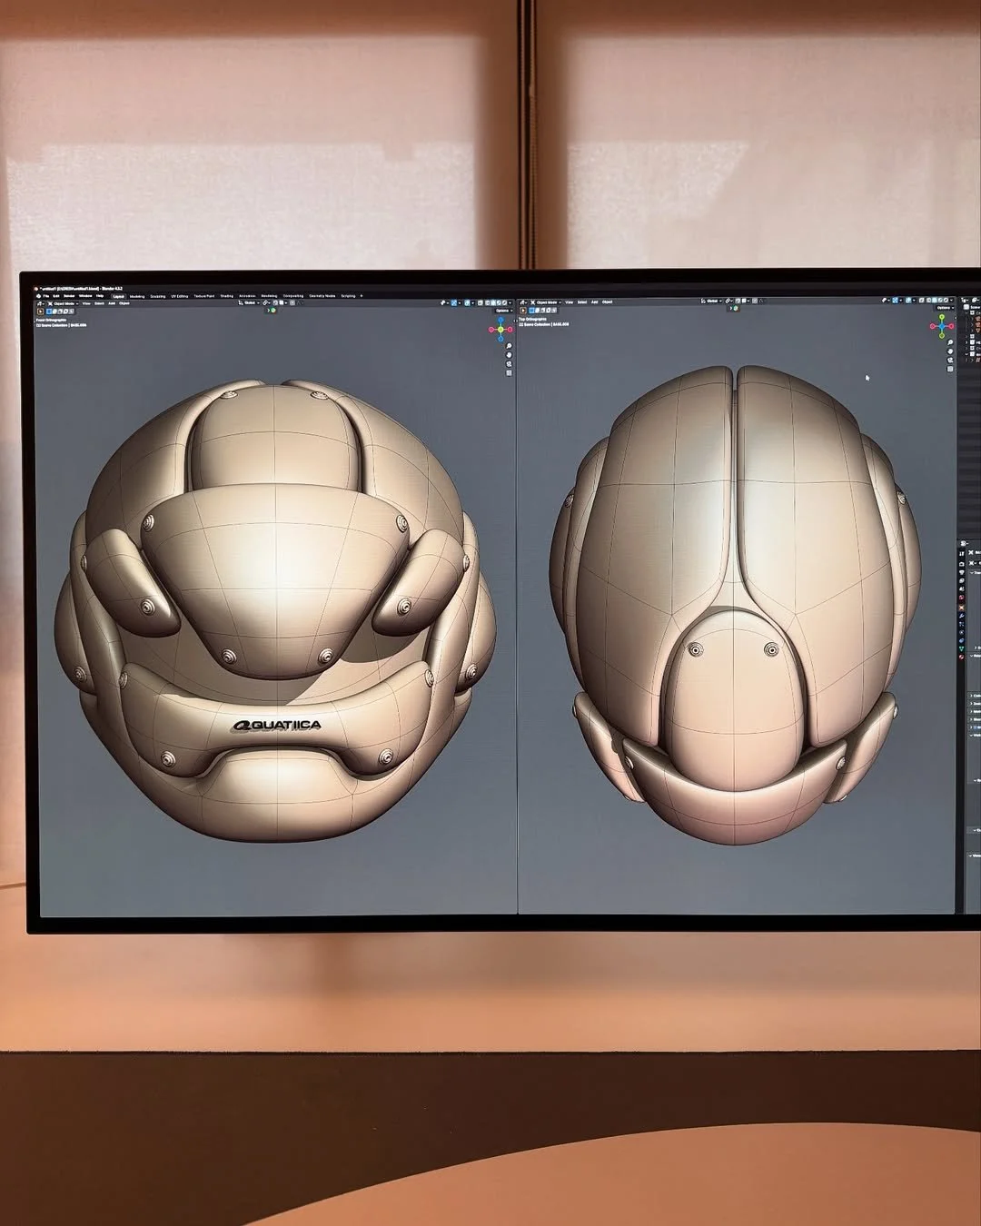Switch to the Sculpting workspace tab
981x1226 pixels.
158,296
